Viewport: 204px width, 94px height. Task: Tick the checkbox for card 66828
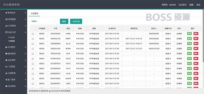33,39
